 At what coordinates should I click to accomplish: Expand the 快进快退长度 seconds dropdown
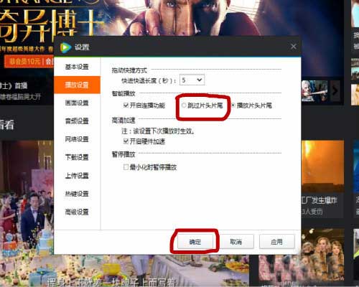[x=192, y=80]
